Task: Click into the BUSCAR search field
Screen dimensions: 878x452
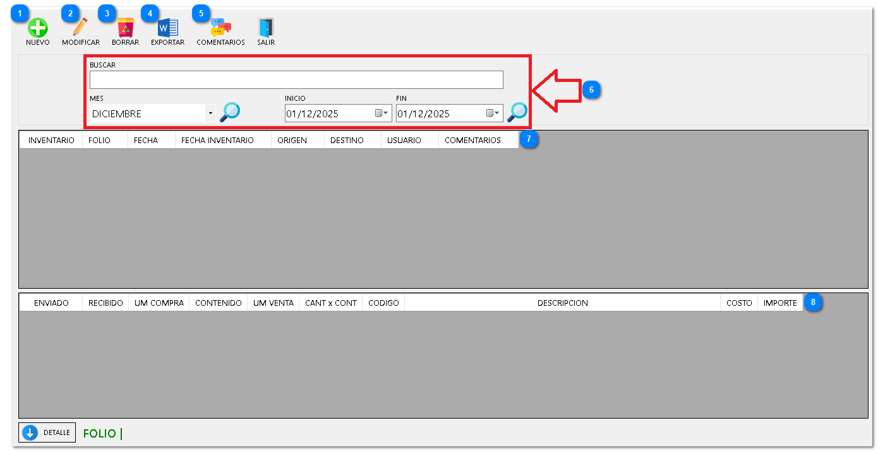Action: [x=296, y=80]
